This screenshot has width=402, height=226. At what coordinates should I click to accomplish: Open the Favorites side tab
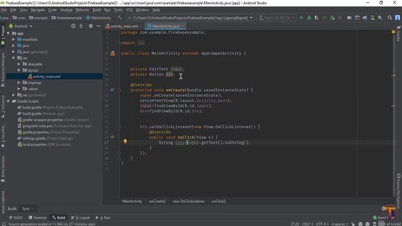3,137
